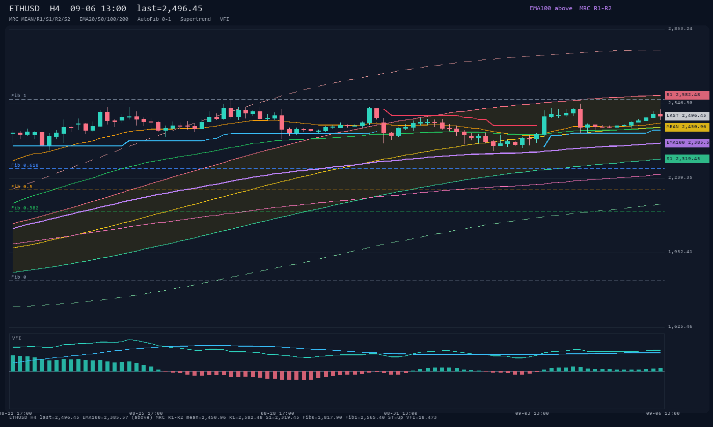Select the Fib 0.618 level label
This screenshot has width=713, height=427.
pos(25,165)
